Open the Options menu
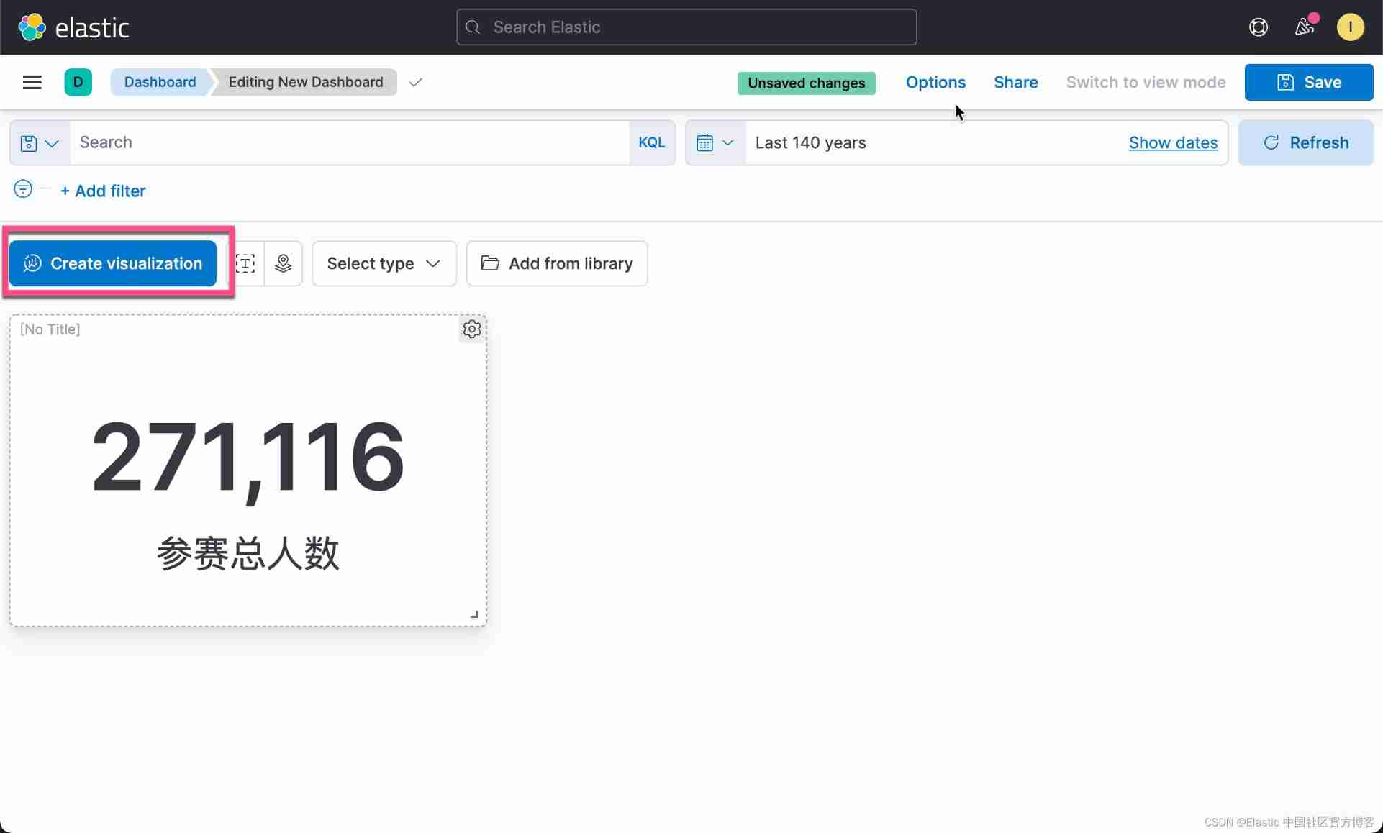 935,82
